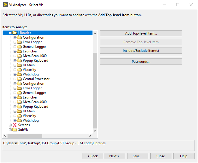Click the VI Analyzer title bar icon

pos(5,5)
